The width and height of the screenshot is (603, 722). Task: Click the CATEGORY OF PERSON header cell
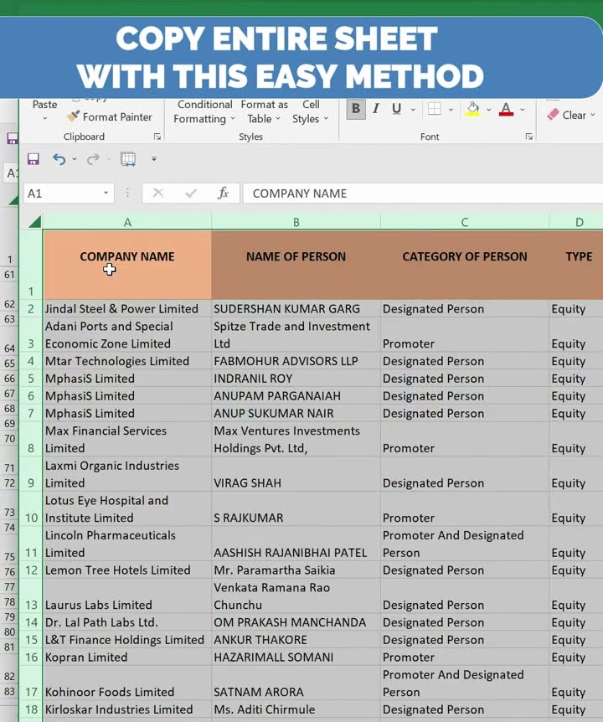click(465, 266)
